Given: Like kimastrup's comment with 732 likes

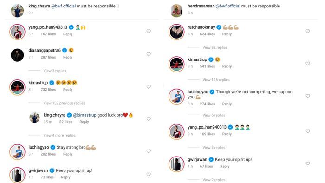Looking at the screenshot, I should 149,87.
